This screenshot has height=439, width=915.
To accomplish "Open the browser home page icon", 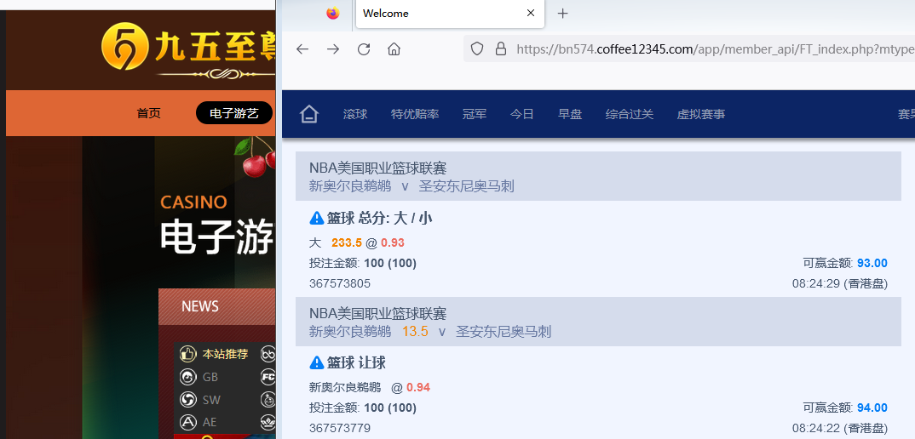I will pyautogui.click(x=394, y=49).
